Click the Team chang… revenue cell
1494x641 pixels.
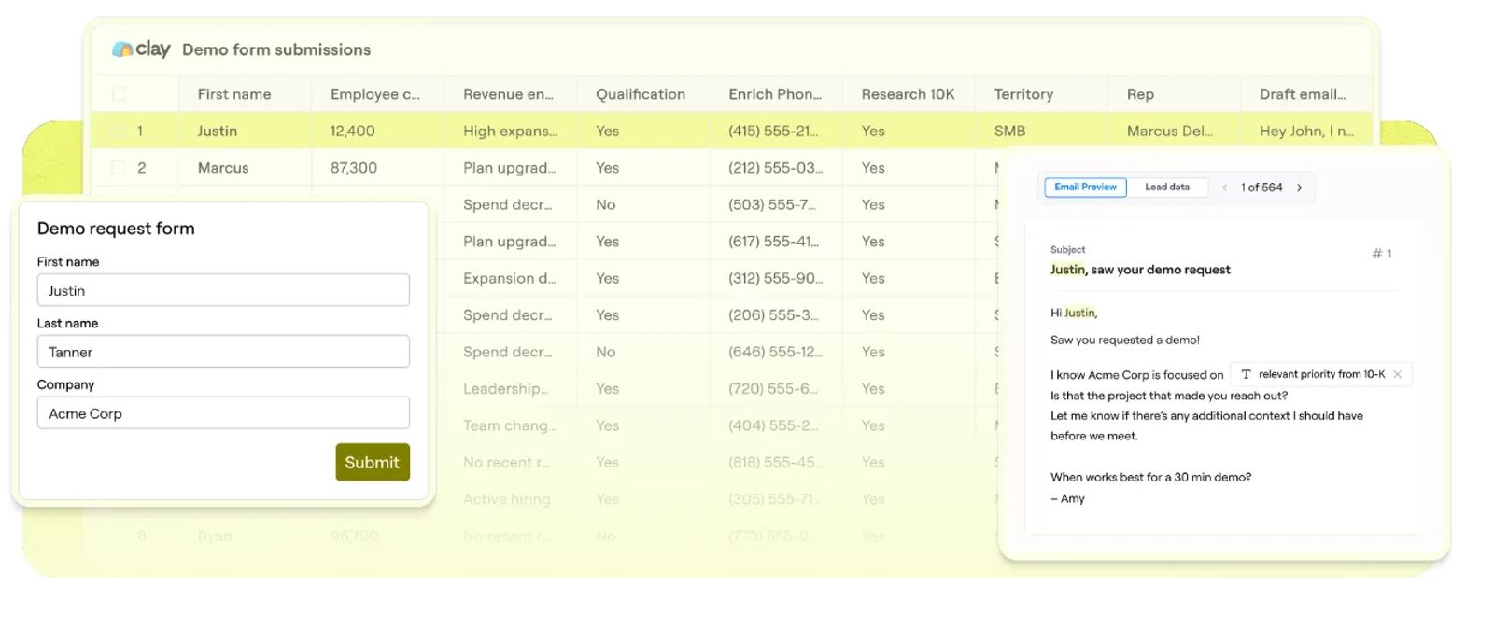click(510, 425)
